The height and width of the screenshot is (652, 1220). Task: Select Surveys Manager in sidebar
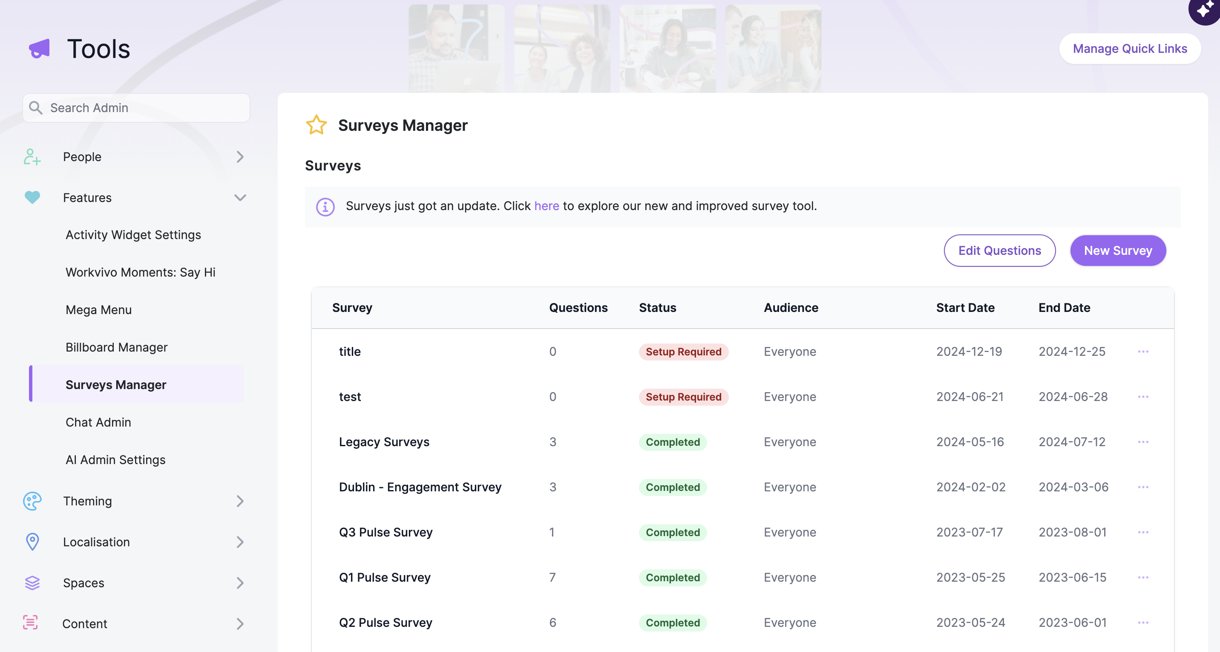tap(136, 384)
